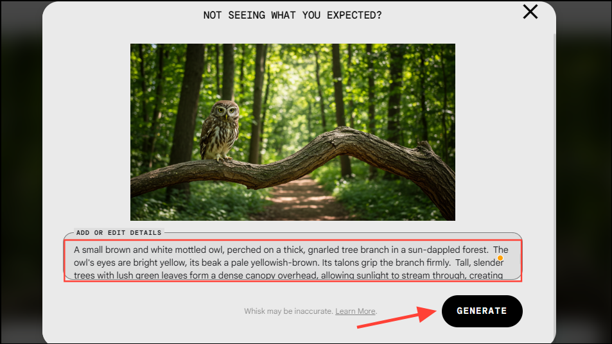This screenshot has height=344, width=612.
Task: Click the generated owl forest image
Action: click(x=293, y=132)
